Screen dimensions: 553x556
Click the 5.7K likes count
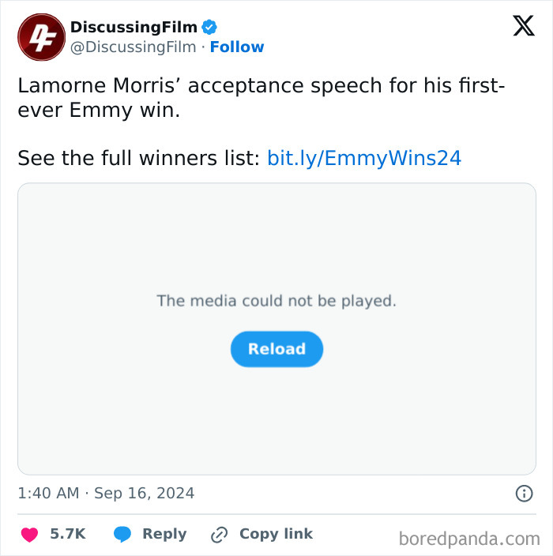67,535
